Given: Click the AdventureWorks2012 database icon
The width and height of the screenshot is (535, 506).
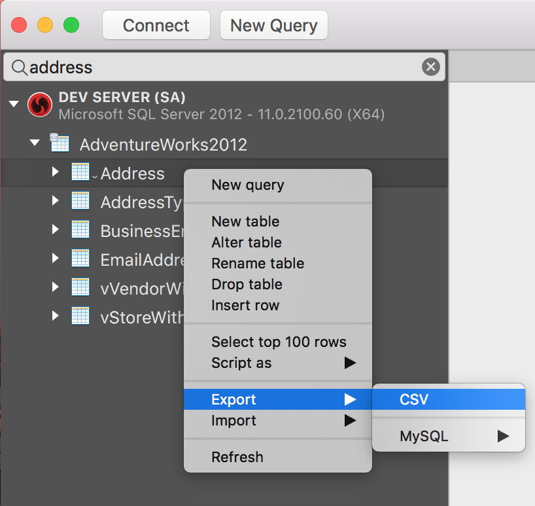Looking at the screenshot, I should click(x=60, y=143).
